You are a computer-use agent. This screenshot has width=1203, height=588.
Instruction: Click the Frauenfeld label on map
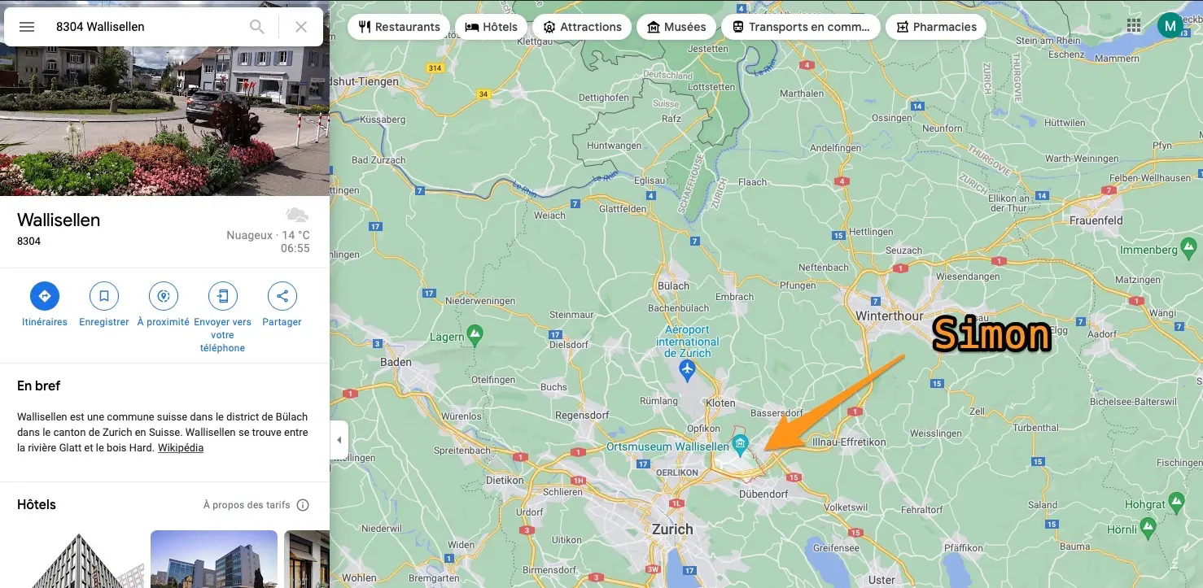point(1096,220)
